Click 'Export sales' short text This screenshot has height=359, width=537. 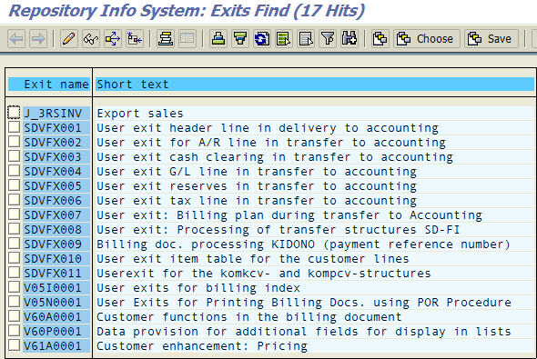tap(140, 114)
